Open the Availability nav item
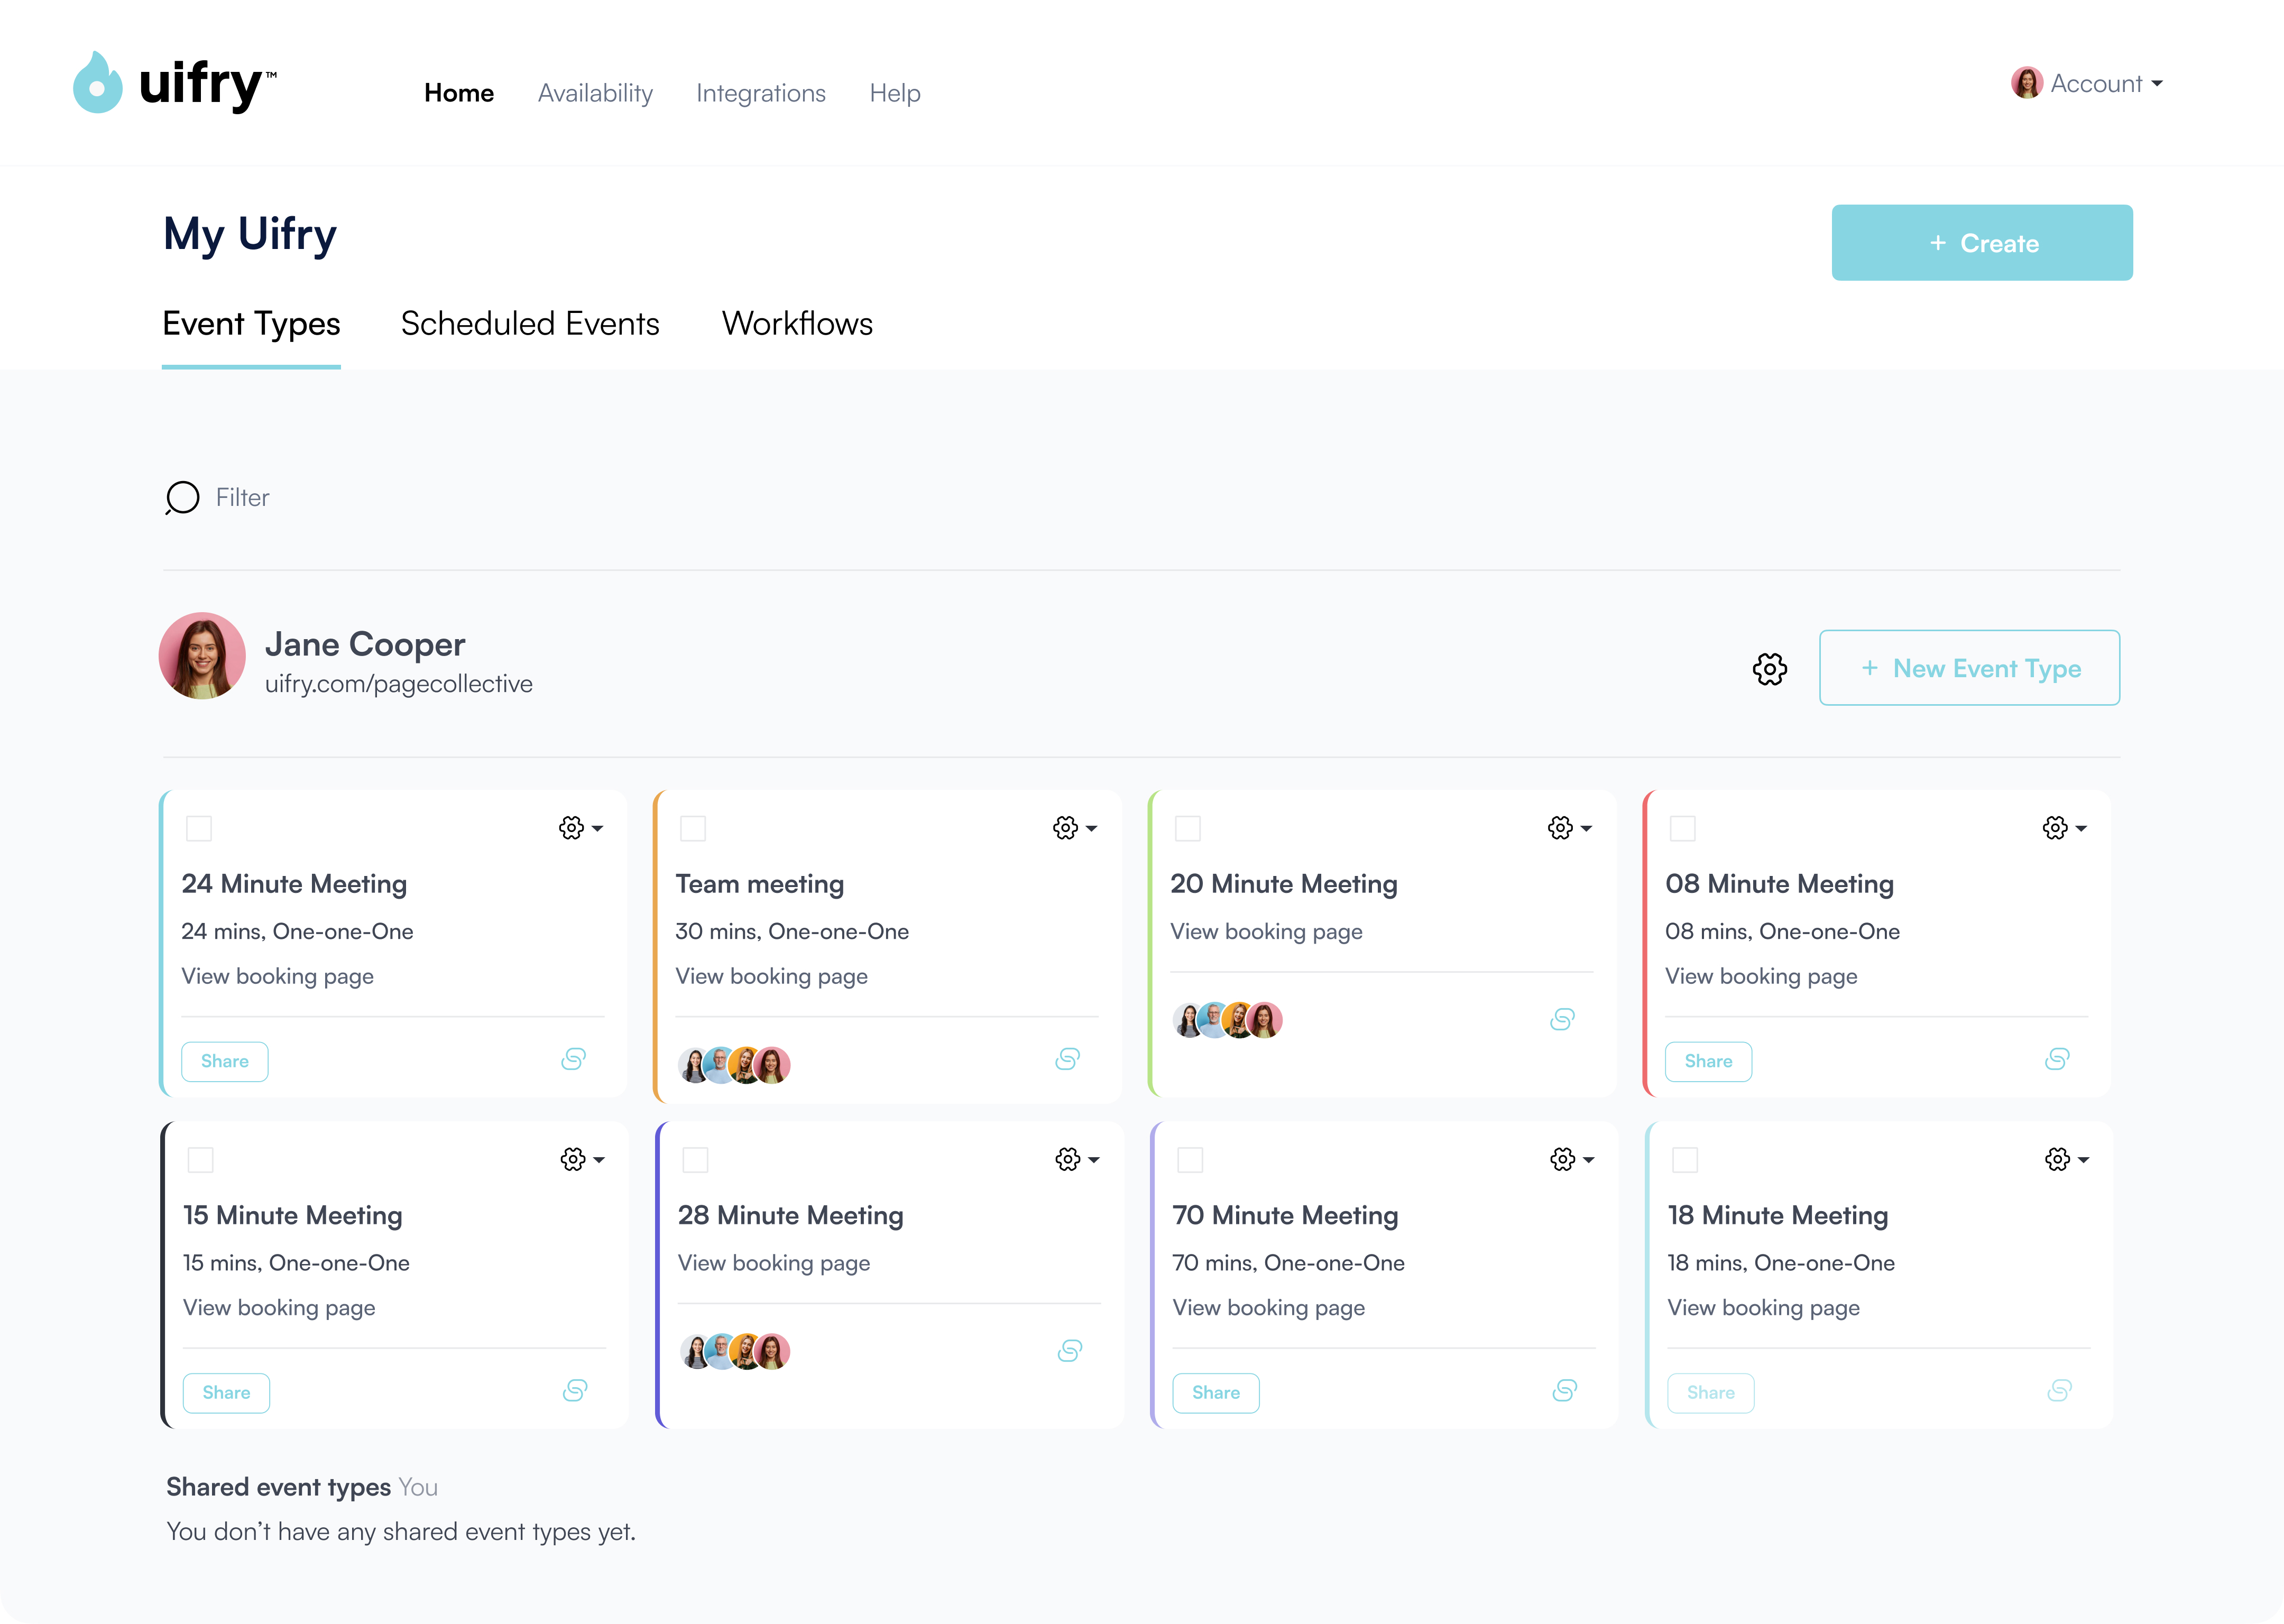This screenshot has width=2284, height=1624. (595, 93)
